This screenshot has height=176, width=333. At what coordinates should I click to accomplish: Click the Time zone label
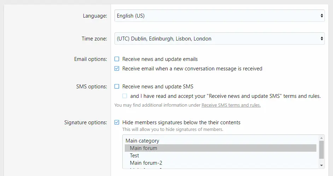point(94,39)
